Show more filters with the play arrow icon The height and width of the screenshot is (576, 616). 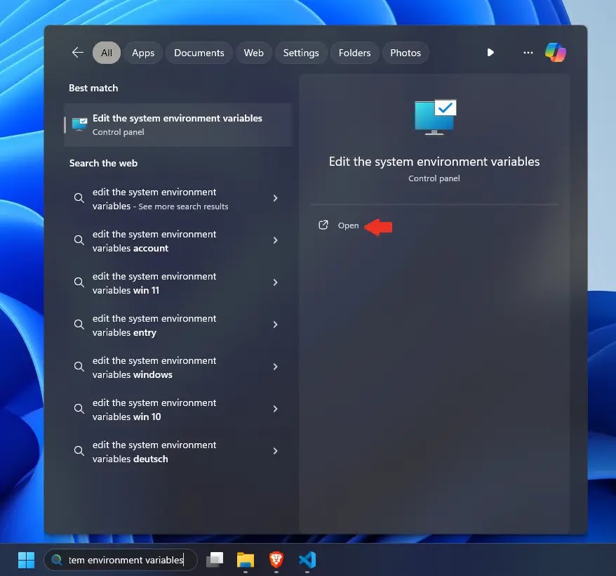click(490, 52)
